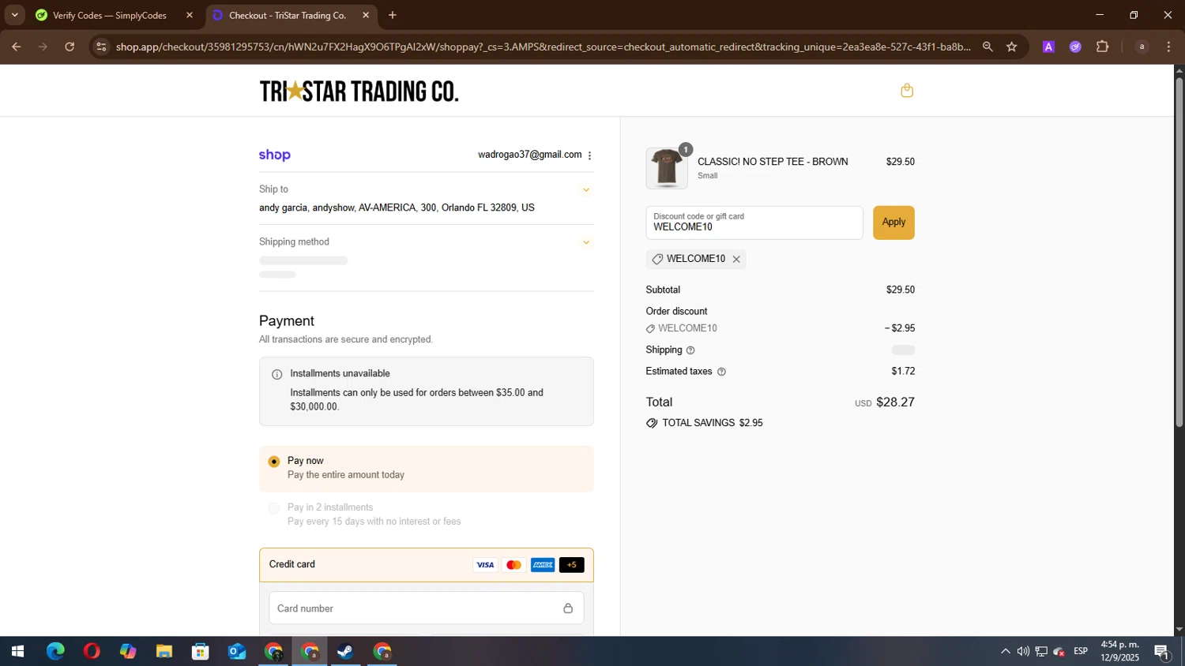Click the lock icon in card number field

coord(568,608)
